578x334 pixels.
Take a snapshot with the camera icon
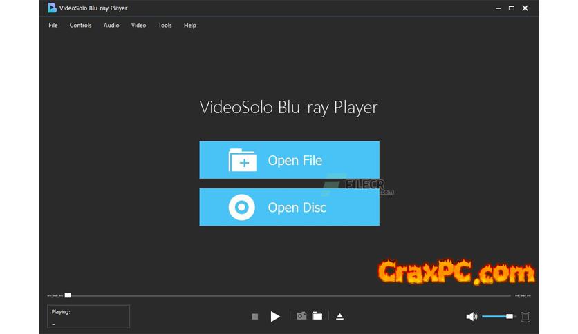point(301,316)
